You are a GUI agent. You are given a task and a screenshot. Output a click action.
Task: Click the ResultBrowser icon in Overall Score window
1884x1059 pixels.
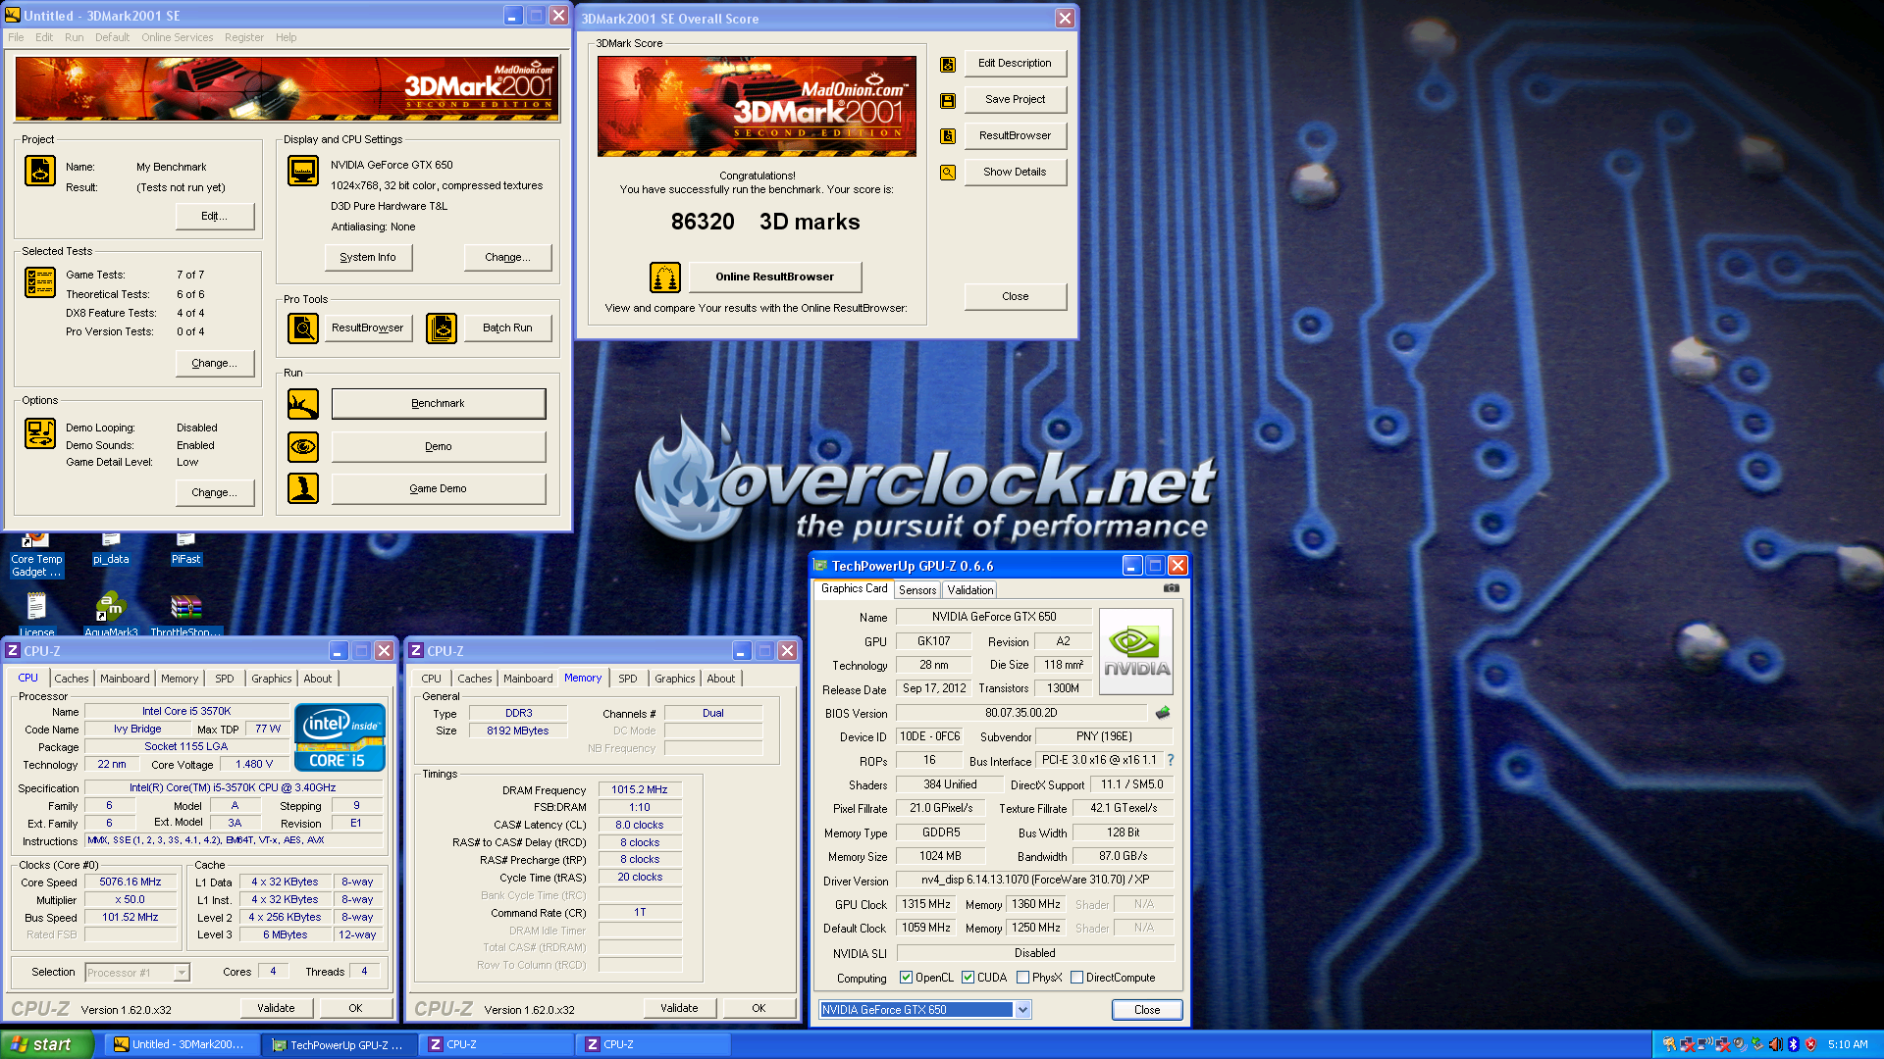(948, 136)
